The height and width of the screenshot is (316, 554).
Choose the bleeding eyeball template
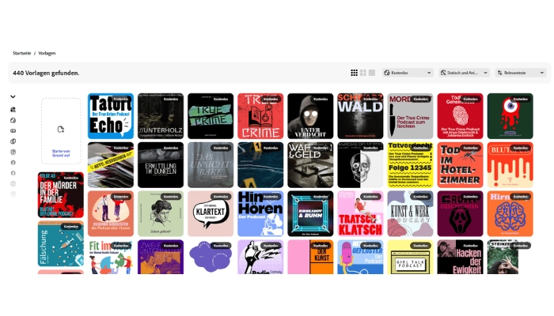coord(510,116)
